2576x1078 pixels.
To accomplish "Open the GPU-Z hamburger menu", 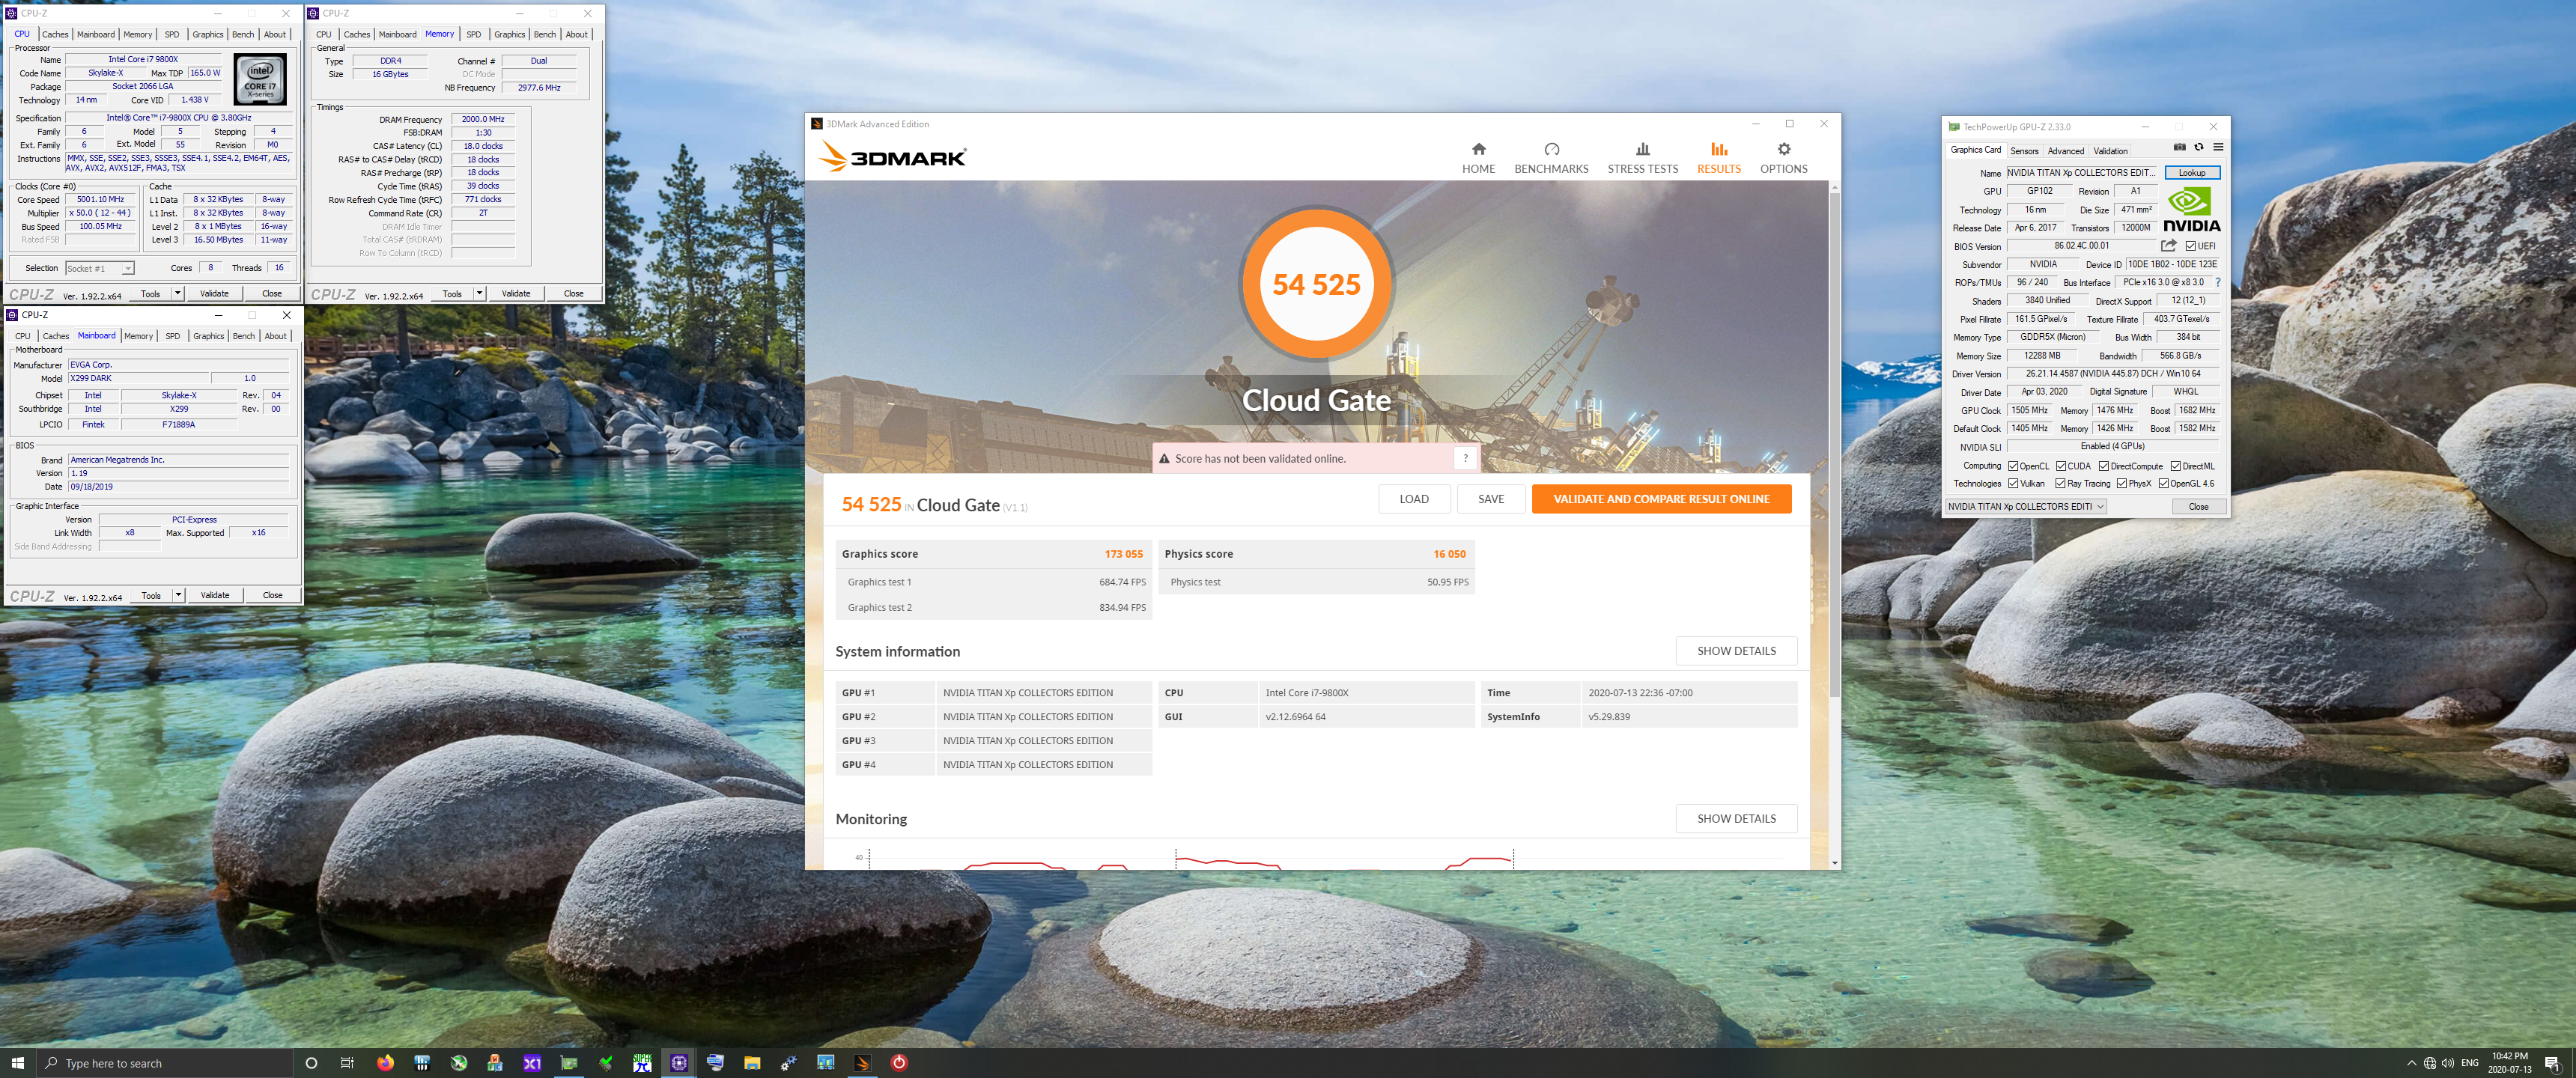I will tap(2217, 147).
